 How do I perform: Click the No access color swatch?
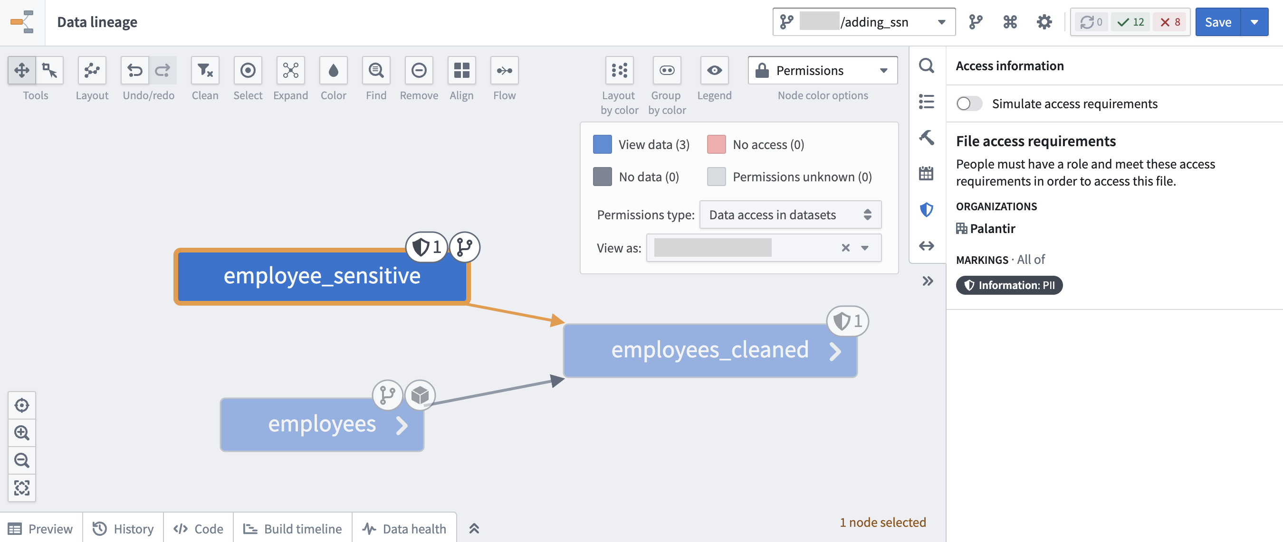point(716,144)
